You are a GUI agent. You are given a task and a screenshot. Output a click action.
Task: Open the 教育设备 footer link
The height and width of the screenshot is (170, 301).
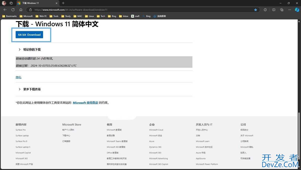pyautogui.click(x=111, y=136)
